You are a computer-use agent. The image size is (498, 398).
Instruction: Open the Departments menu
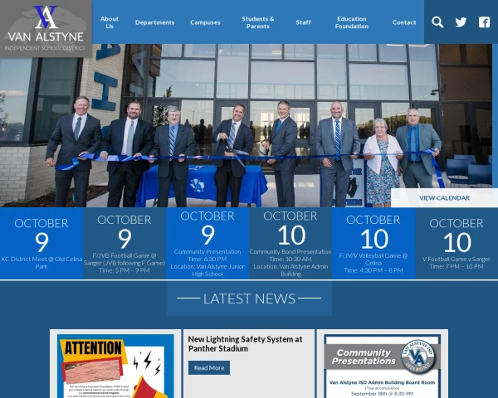[x=154, y=22]
